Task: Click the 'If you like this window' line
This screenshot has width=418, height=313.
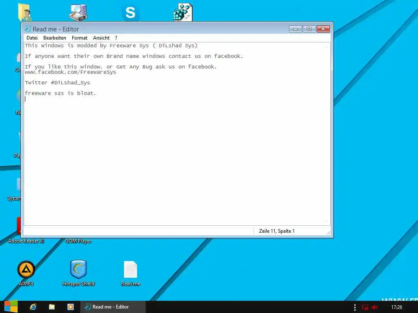Action: click(x=121, y=66)
